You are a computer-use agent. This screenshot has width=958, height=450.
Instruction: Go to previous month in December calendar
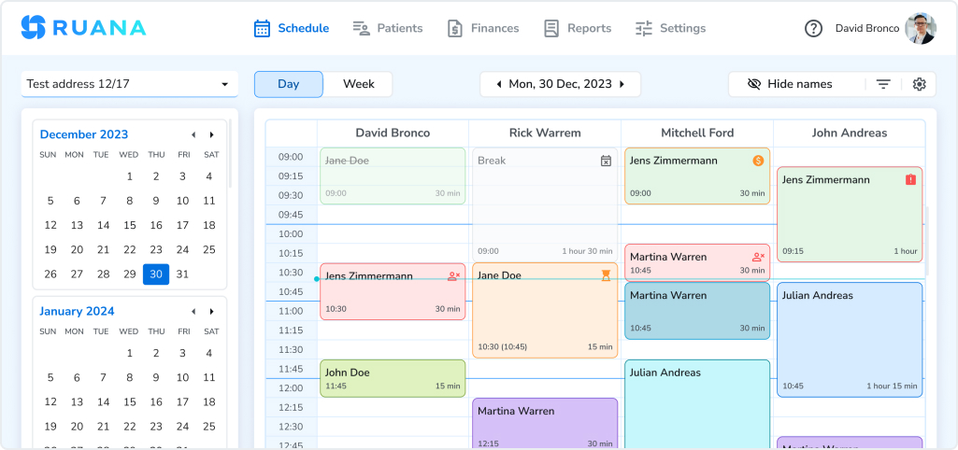193,134
